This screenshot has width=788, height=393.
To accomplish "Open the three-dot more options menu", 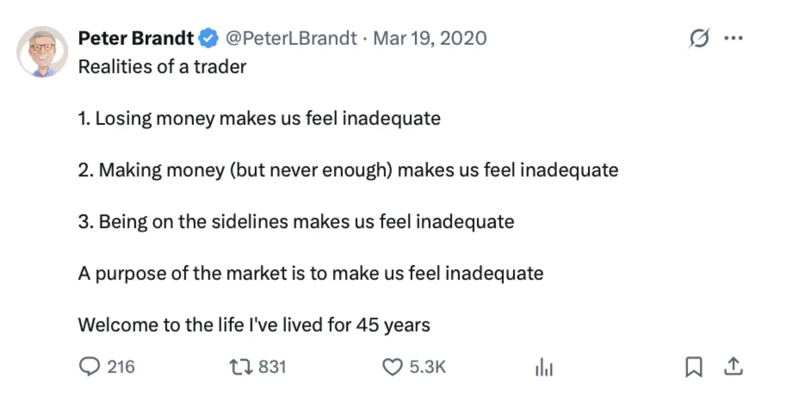I will click(x=733, y=38).
